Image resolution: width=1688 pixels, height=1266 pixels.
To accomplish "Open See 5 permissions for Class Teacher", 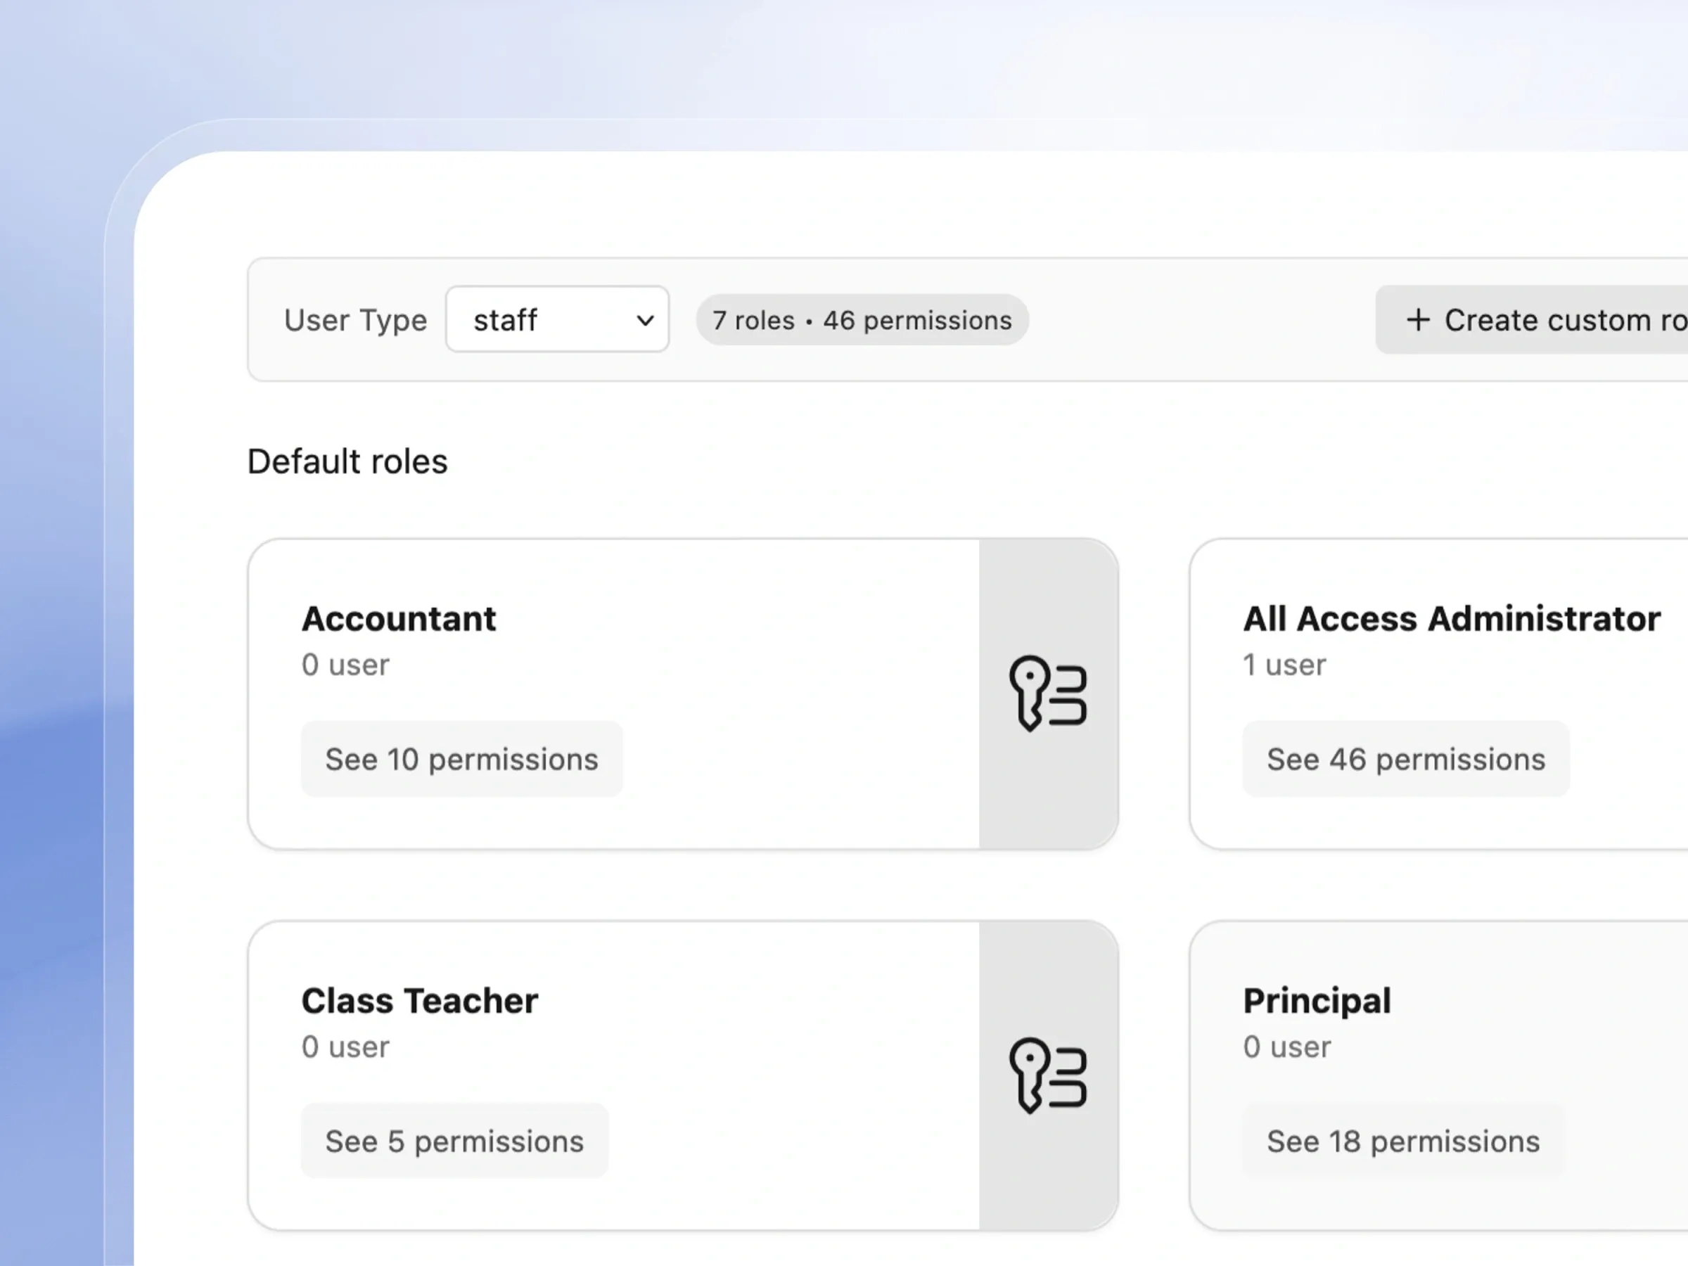I will click(455, 1141).
